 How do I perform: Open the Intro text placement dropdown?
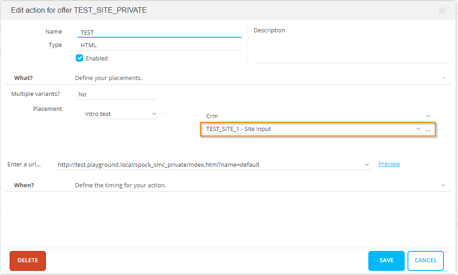click(x=154, y=114)
